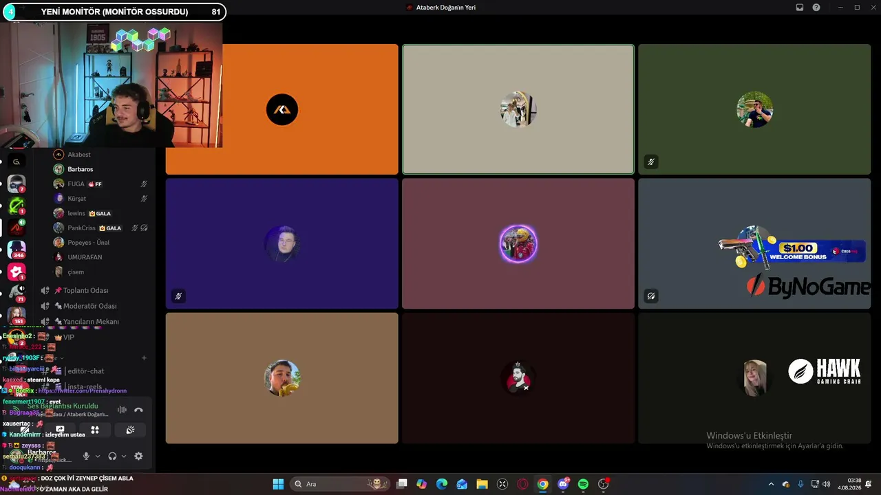Focus the tan brown participant tile

click(282, 378)
